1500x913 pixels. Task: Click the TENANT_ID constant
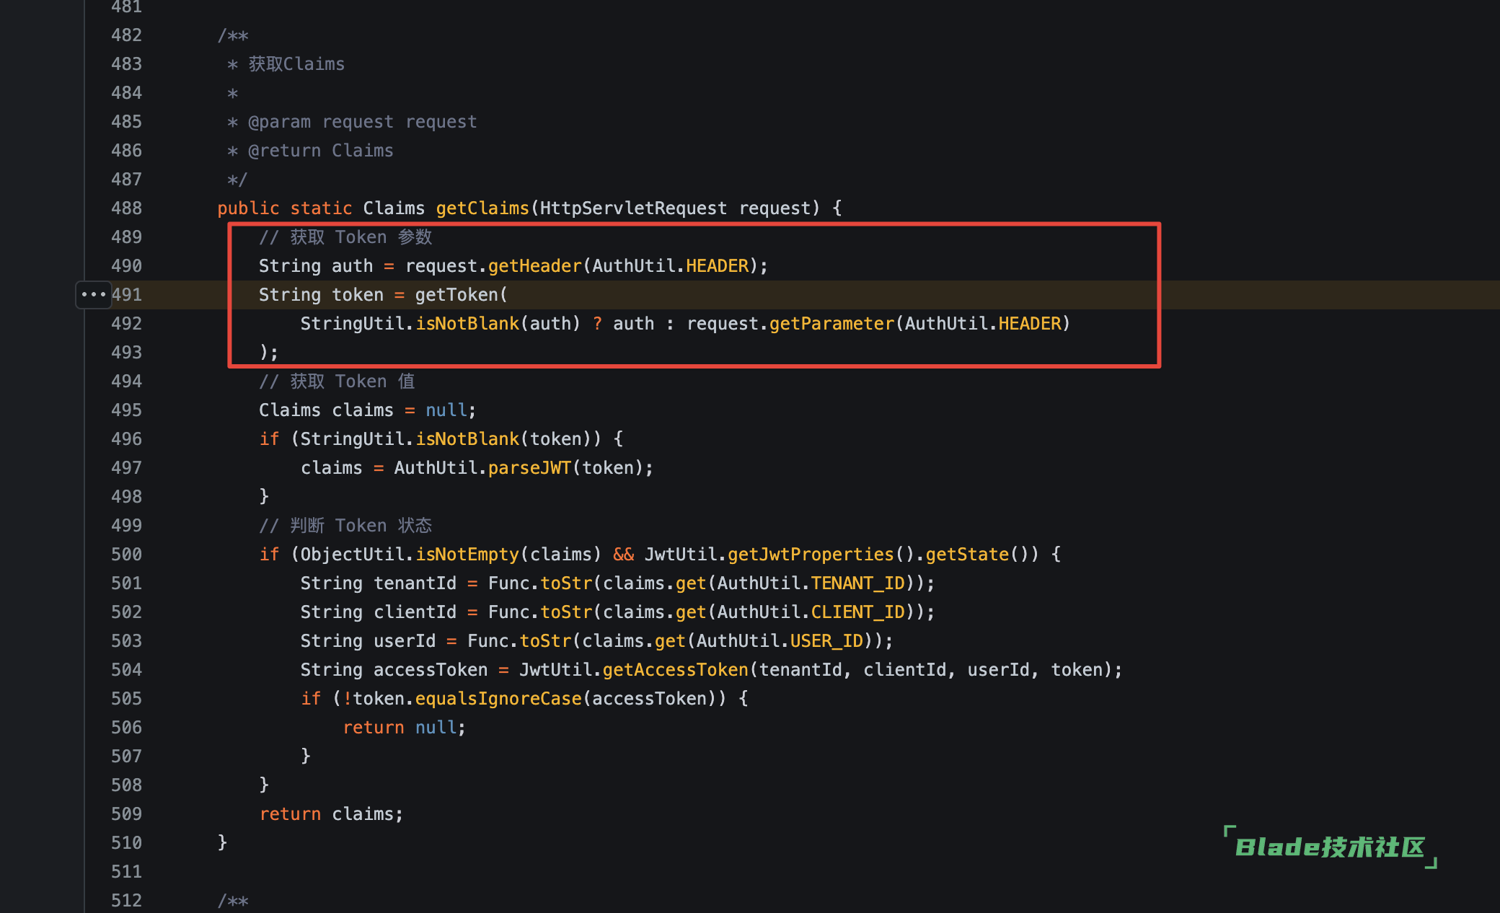click(x=857, y=583)
